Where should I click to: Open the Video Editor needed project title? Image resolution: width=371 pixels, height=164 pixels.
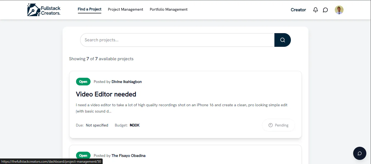[106, 94]
